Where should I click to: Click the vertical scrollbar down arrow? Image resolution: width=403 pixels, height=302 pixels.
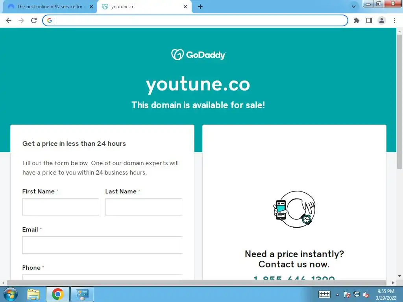pyautogui.click(x=399, y=276)
